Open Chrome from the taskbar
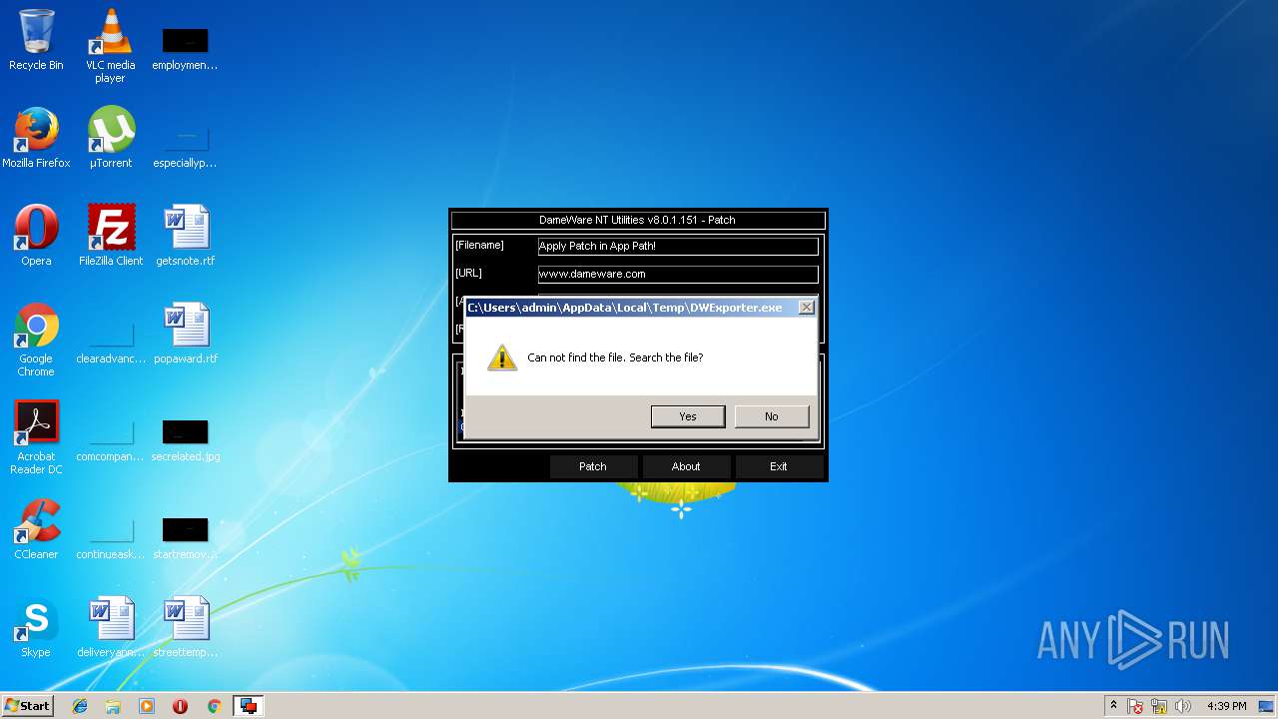 coord(214,706)
